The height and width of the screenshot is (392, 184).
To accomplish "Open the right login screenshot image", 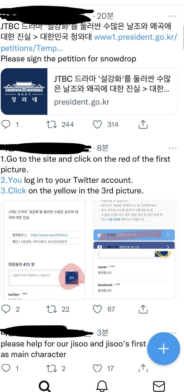I will coord(131,250).
